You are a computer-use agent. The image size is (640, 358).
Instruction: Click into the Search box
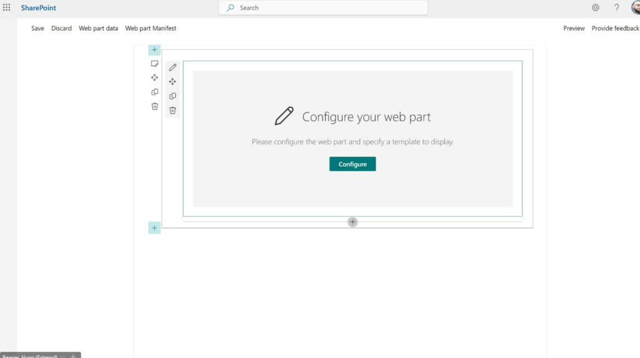click(323, 7)
